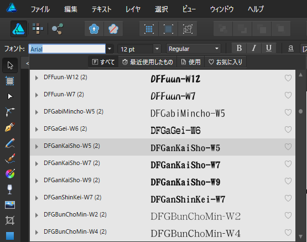Choose the DFFuun-W7 (2) font name

(64, 95)
